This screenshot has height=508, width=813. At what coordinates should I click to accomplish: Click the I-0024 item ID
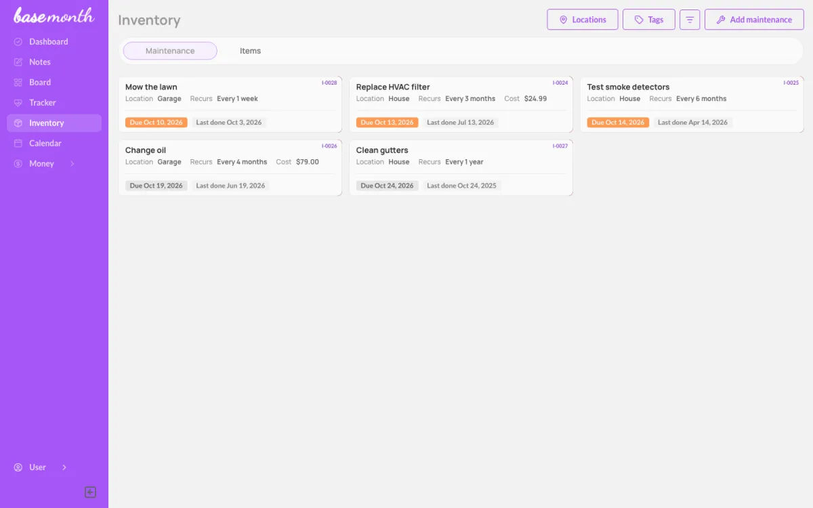pos(560,83)
